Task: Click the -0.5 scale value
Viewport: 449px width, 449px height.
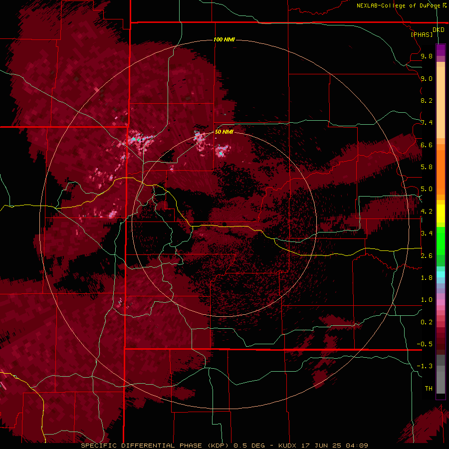Action: pyautogui.click(x=425, y=344)
